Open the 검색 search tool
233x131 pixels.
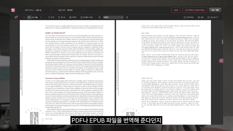pyautogui.click(x=51, y=17)
